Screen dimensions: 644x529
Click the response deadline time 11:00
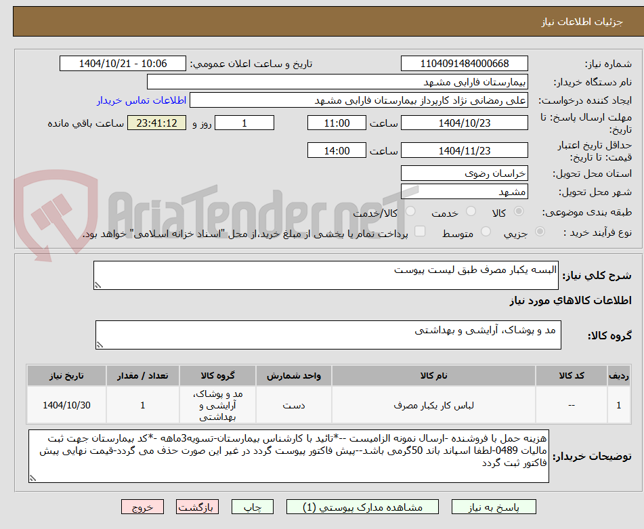[x=337, y=123]
